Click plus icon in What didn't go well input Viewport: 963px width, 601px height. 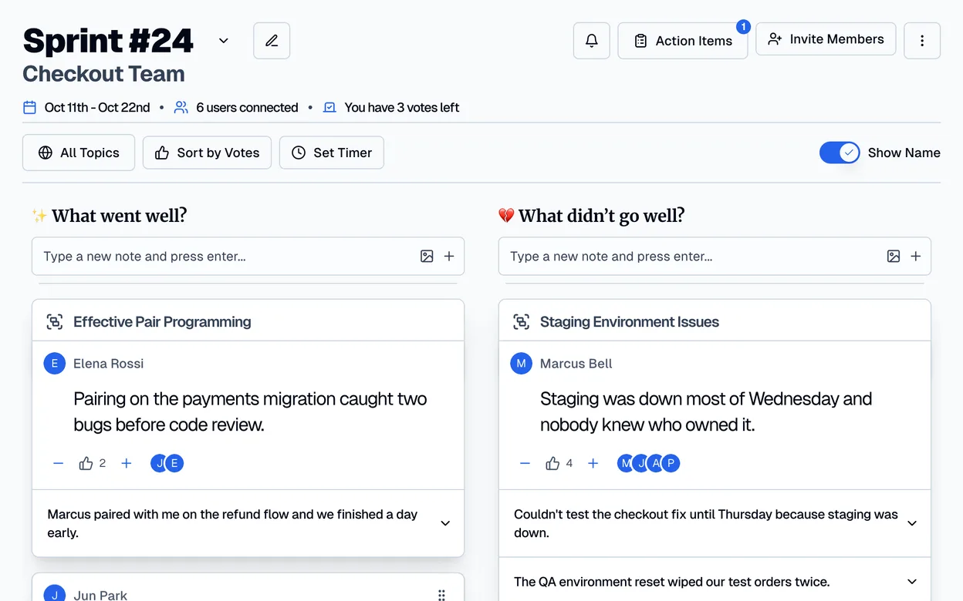click(x=916, y=257)
